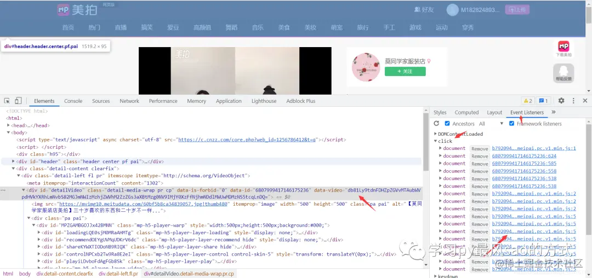
Task: Activate the inspect element picker icon
Action: pos(7,101)
